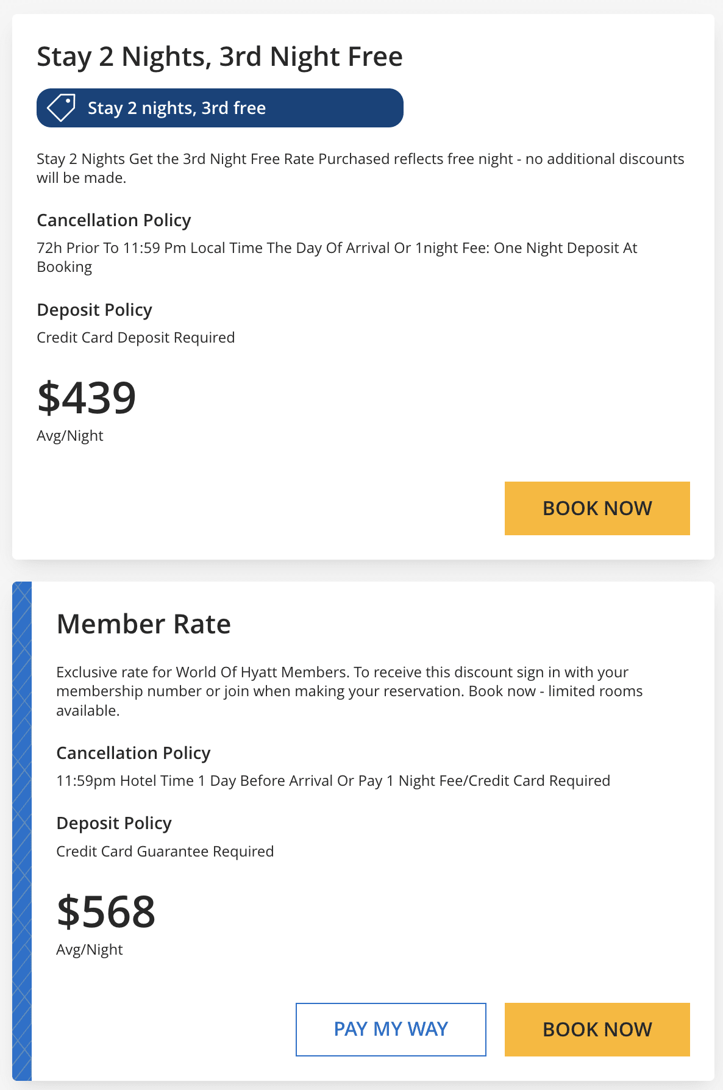Click Deposit Policy heading under Member Rate
The height and width of the screenshot is (1090, 723).
(x=114, y=823)
